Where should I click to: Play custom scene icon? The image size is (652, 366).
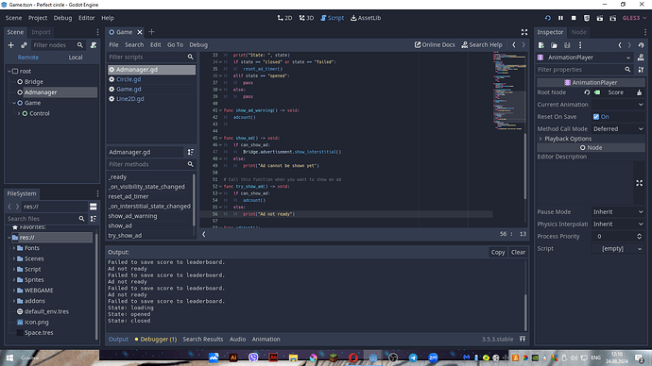pos(613,18)
